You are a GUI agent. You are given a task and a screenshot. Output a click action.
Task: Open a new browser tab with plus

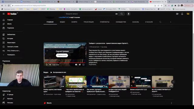coord(169,2)
